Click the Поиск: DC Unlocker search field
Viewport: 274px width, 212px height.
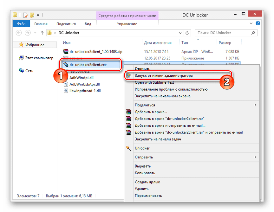(226, 33)
